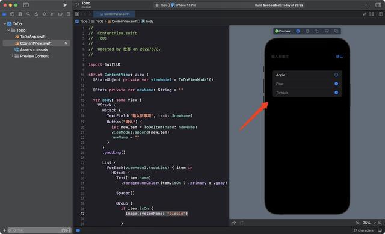Select live preview mode button
Viewport: 385px width, 234px height.
(298, 31)
